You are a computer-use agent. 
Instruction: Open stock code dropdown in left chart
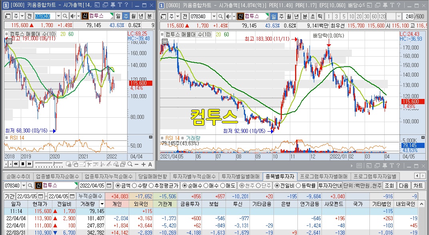[x=58, y=16]
